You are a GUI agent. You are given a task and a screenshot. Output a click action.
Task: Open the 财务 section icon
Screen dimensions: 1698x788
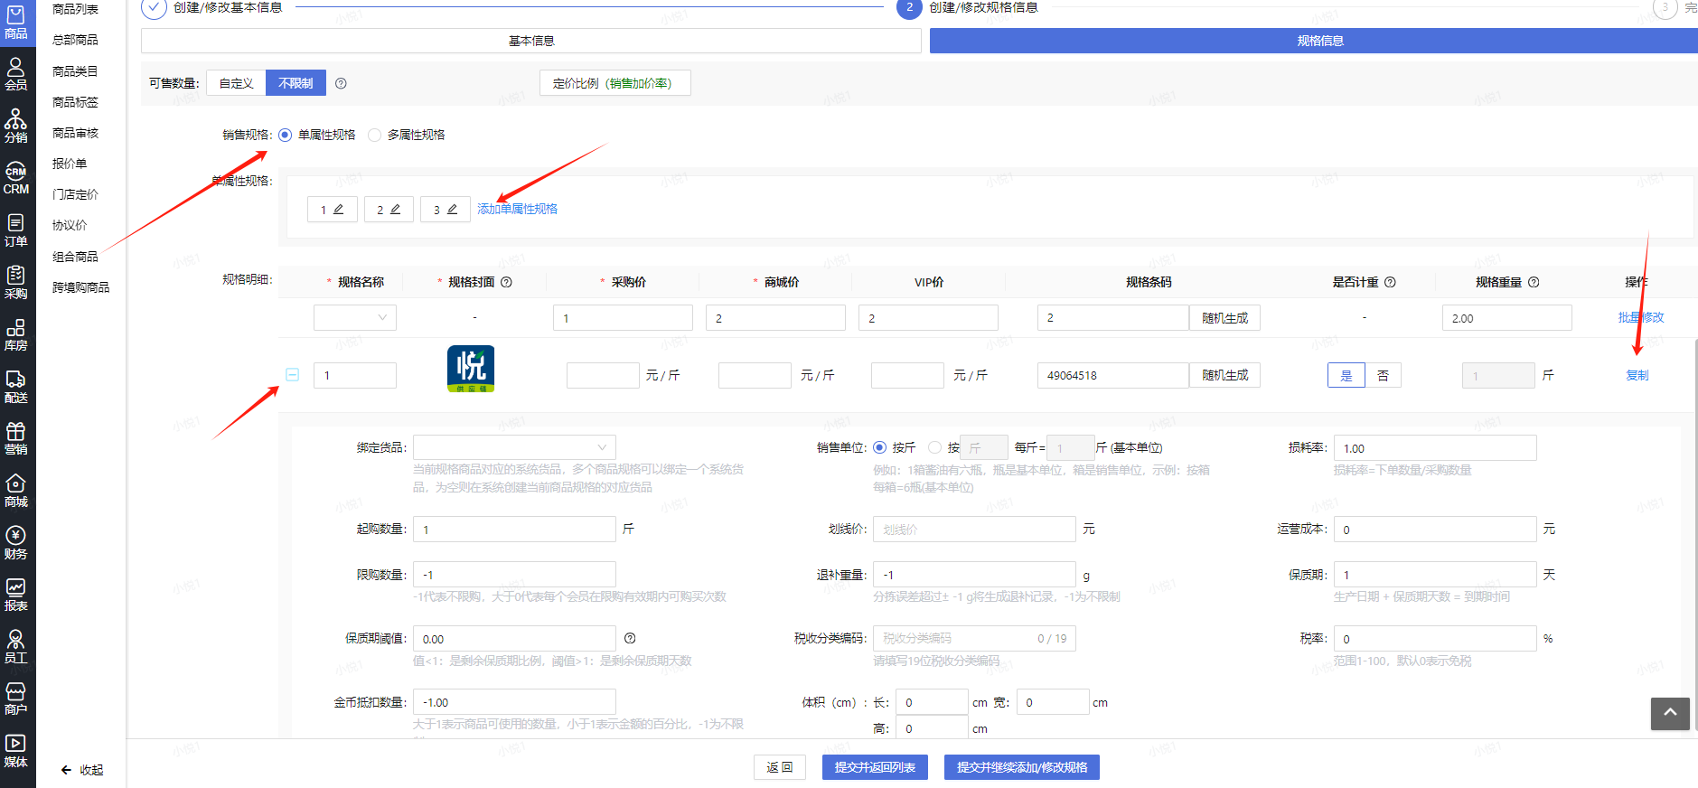click(x=16, y=543)
